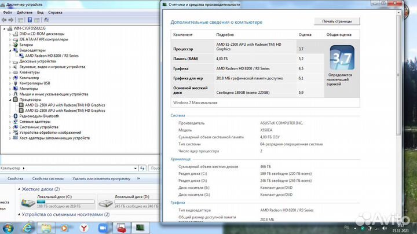The image size is (417, 234).
Task: Click the Windows 7 Максимальная text
Action: pos(195,103)
